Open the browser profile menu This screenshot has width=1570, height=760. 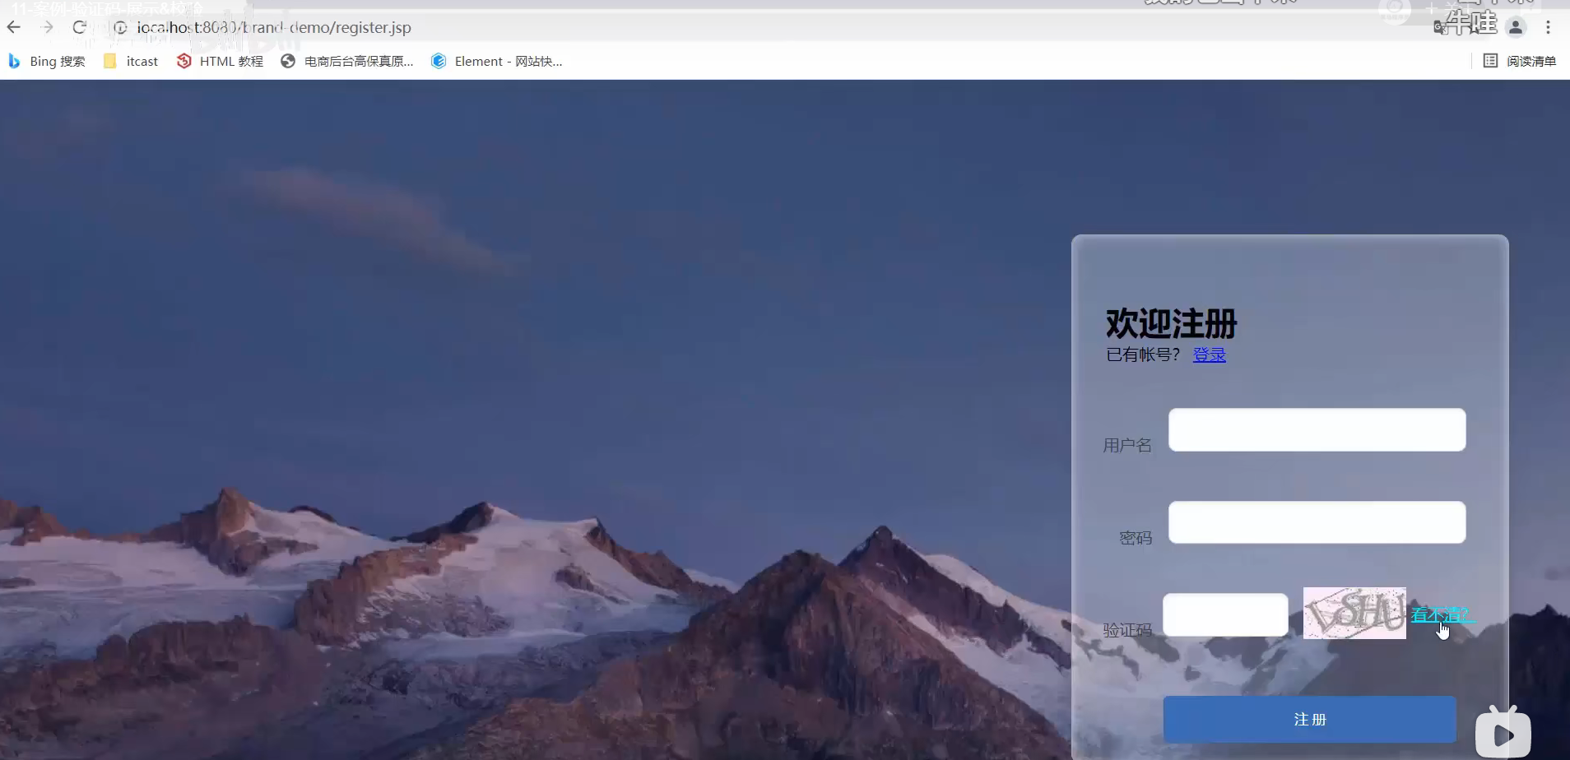click(1516, 27)
